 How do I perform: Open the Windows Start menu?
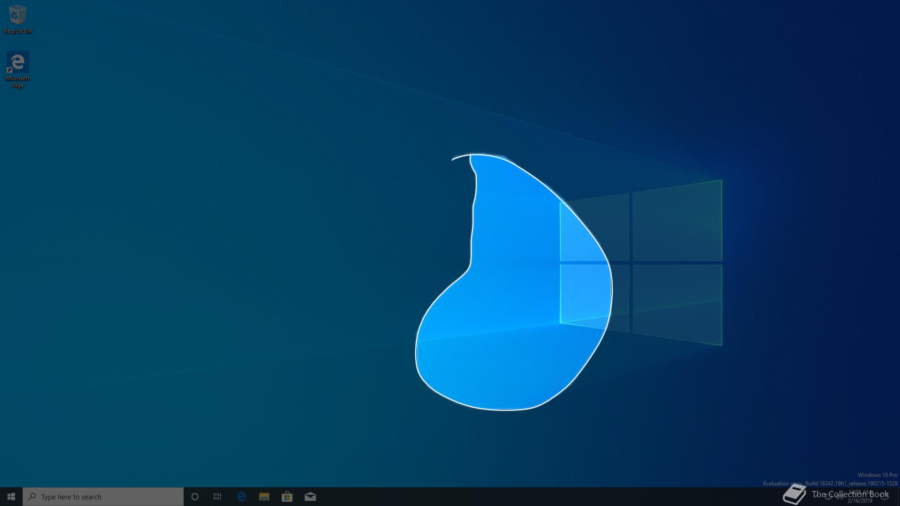[x=11, y=497]
